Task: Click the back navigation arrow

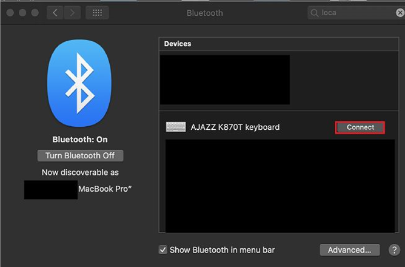Action: click(x=55, y=13)
